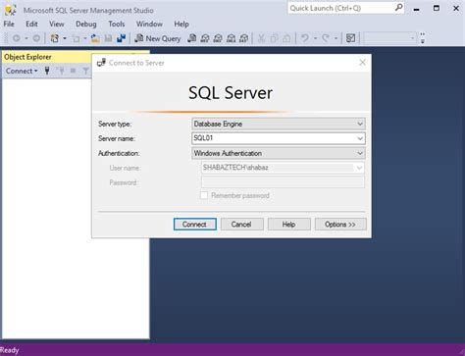
Task: Click the Object Explorer connect plug icon
Action: (47, 71)
